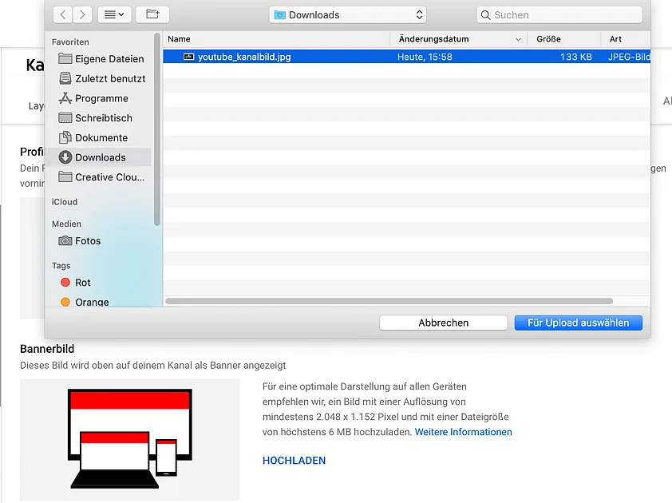Click HOCHLADEN under Bannerbild
Viewport: 672px width, 503px height.
(x=294, y=461)
